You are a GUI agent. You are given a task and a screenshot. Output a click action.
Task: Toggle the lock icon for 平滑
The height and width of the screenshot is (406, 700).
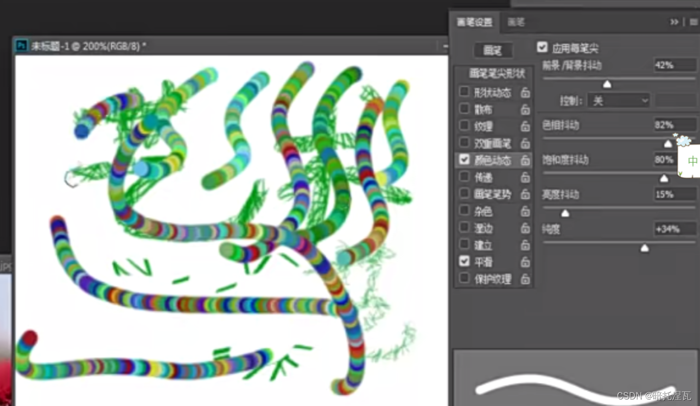point(525,262)
